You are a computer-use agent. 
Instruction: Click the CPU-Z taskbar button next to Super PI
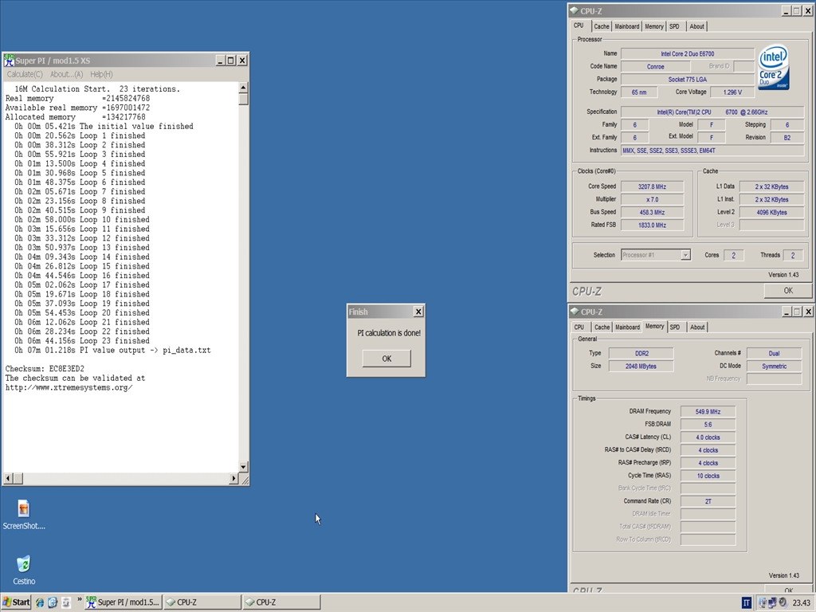coord(202,602)
